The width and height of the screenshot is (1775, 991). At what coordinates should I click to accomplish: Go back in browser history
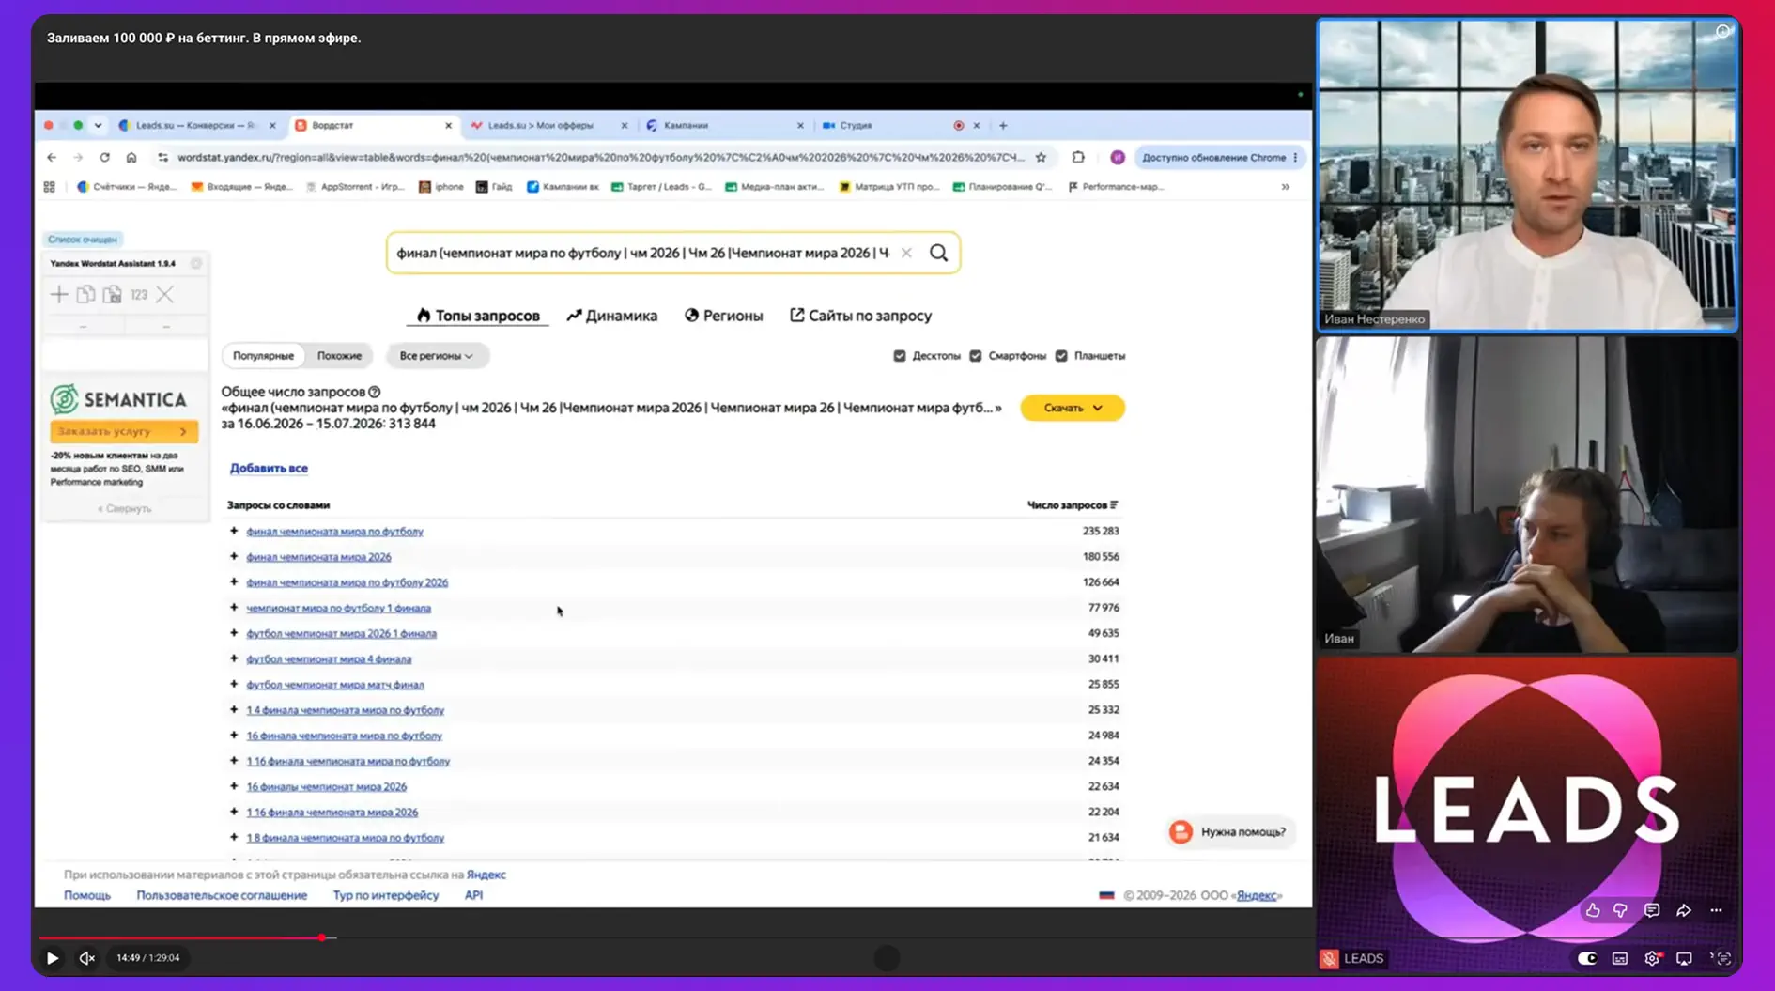click(52, 158)
